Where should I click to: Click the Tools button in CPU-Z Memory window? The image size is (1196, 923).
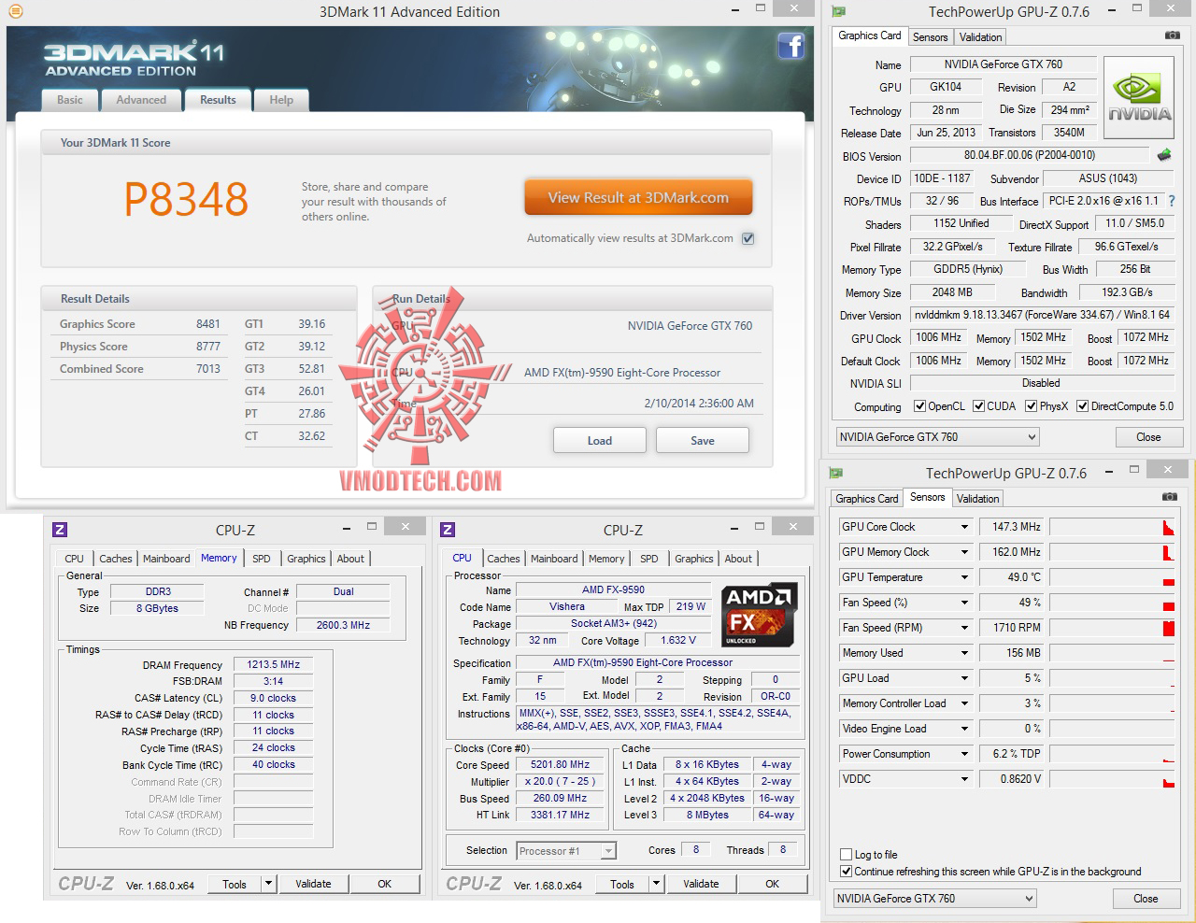click(235, 884)
